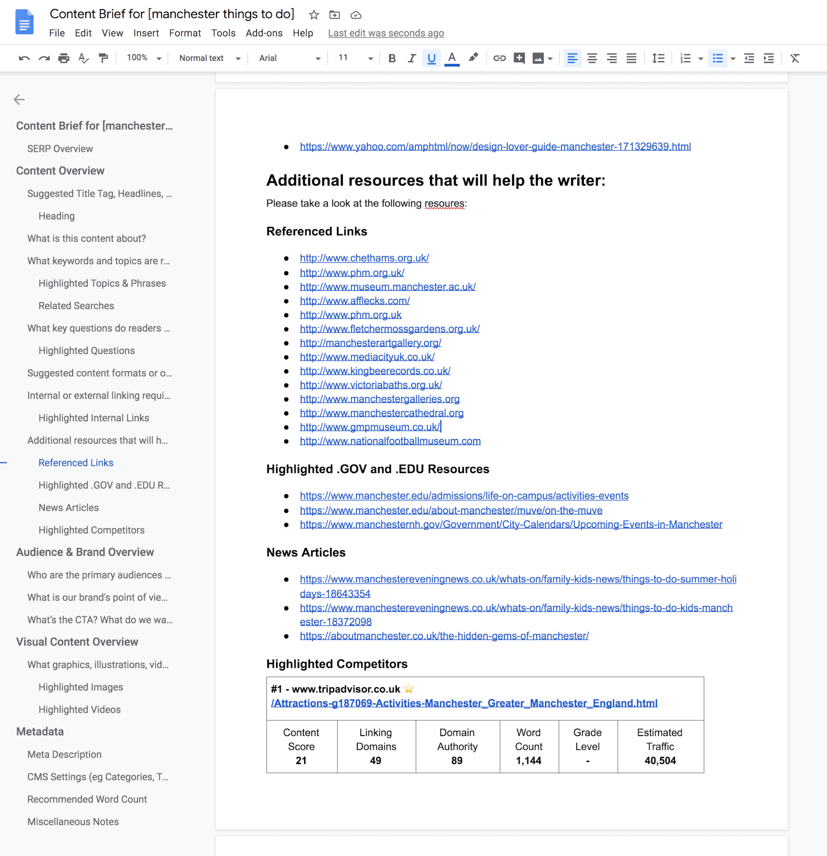Click the Add comment icon

(x=519, y=58)
